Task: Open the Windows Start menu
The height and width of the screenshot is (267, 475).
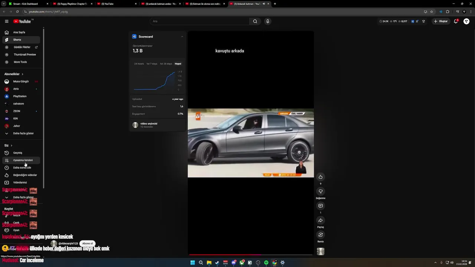Action: pyautogui.click(x=193, y=263)
